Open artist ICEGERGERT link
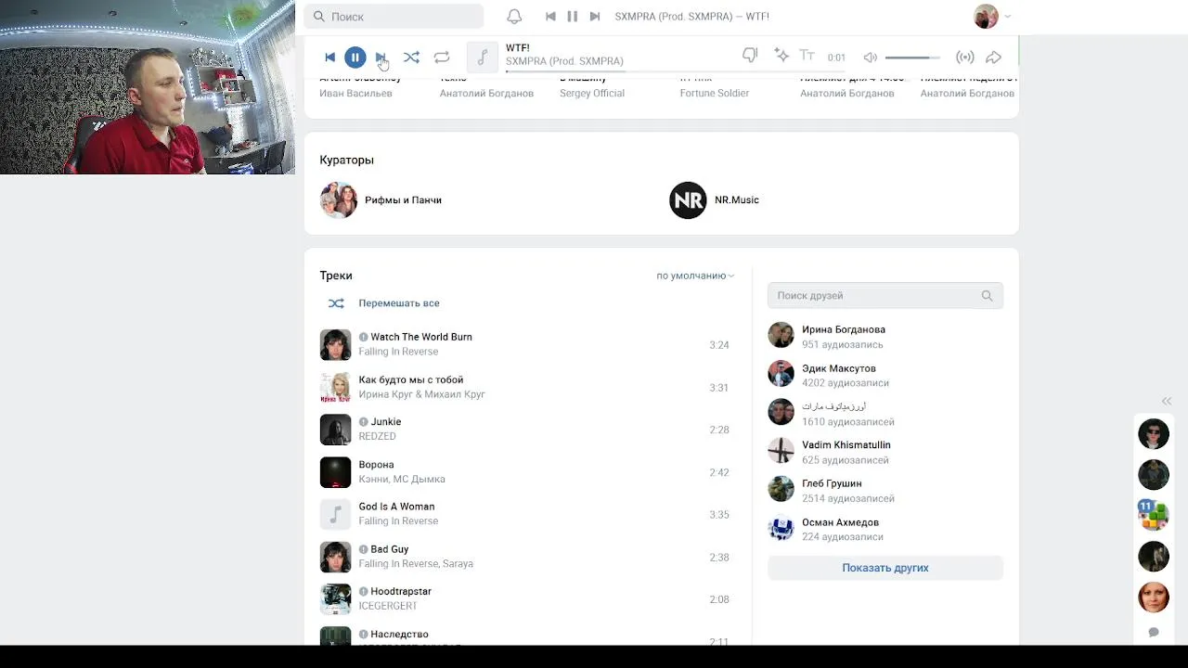 (388, 607)
